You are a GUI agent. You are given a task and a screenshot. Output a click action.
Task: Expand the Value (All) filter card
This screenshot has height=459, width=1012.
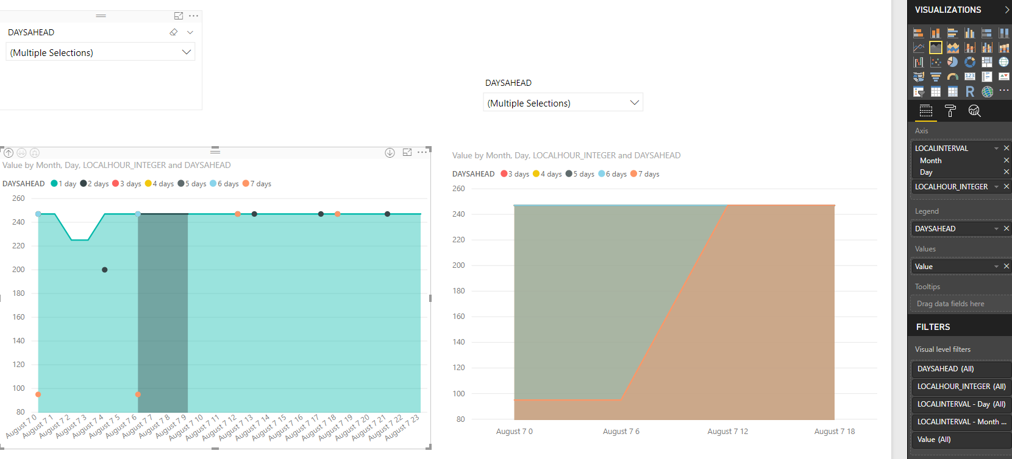(x=961, y=440)
